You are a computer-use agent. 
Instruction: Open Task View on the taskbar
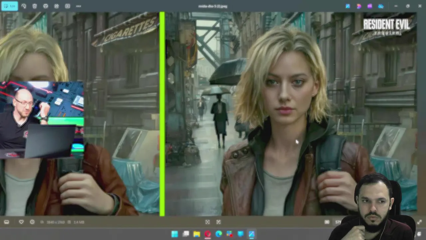186,234
